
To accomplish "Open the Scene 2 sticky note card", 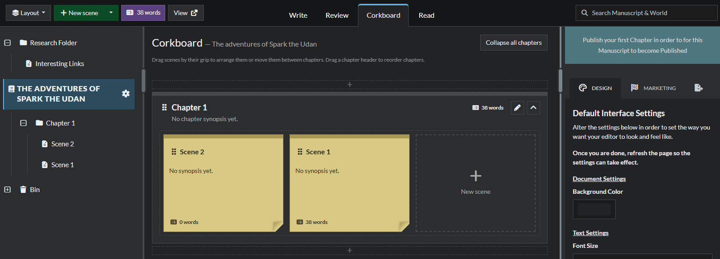I will coord(223,183).
